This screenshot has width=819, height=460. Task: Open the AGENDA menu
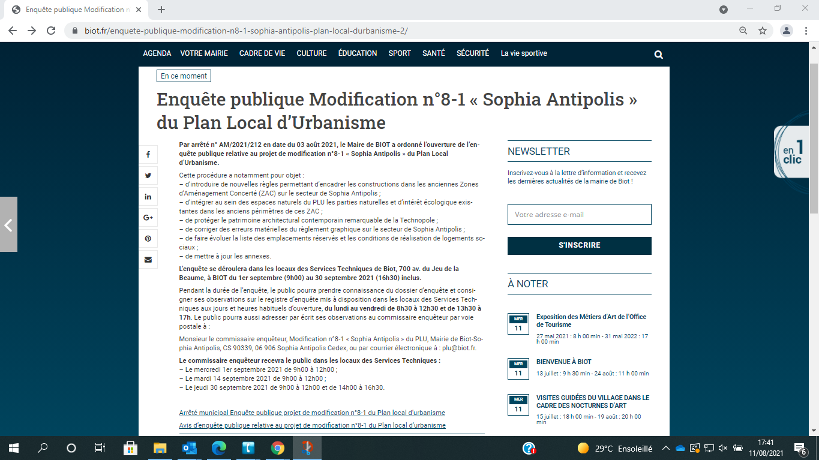(157, 53)
